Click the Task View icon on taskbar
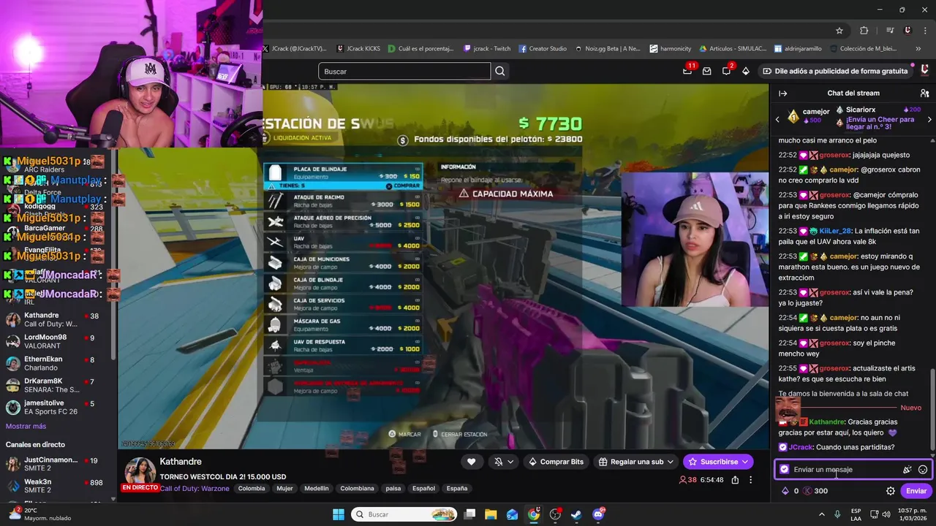The height and width of the screenshot is (526, 936). pos(469,514)
